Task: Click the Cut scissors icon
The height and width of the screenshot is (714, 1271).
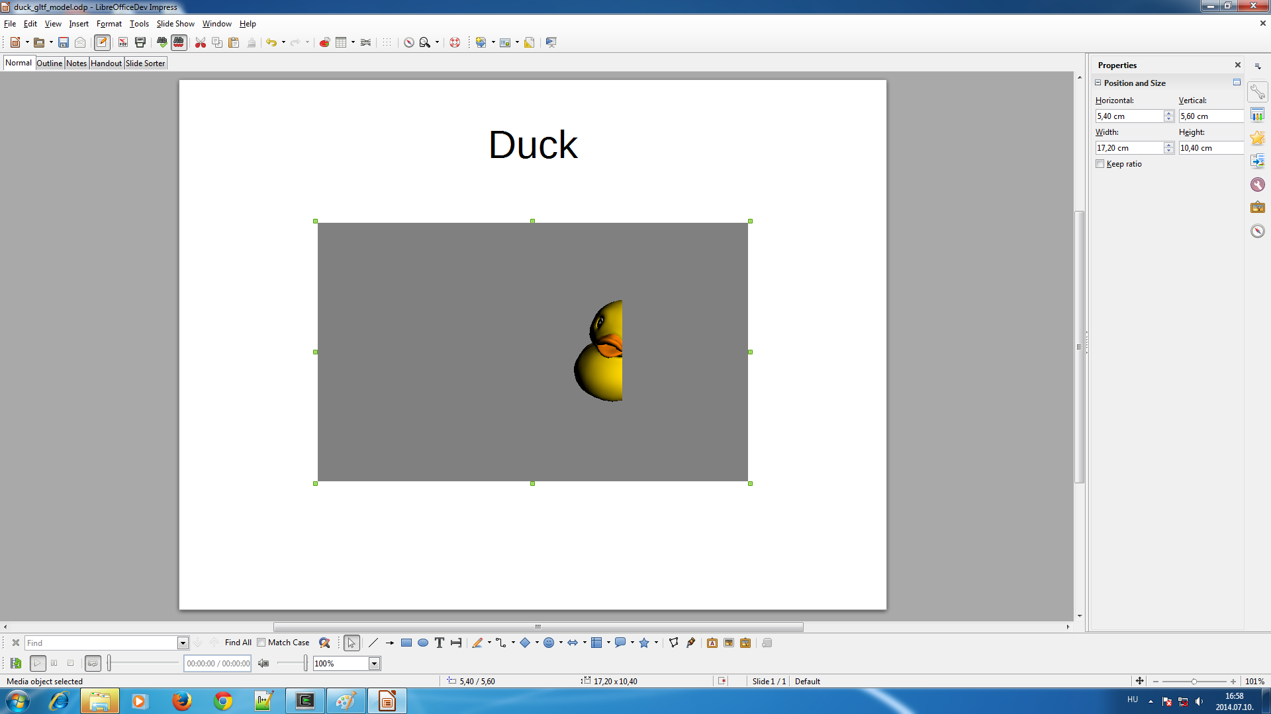Action: [200, 42]
